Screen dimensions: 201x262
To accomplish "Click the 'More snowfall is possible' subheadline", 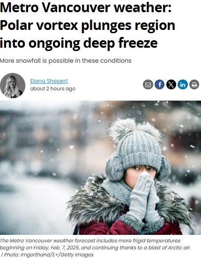I will [66, 61].
